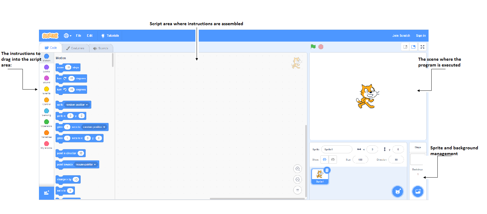Select the Motion block category
The width and height of the screenshot is (487, 214).
(x=47, y=57)
